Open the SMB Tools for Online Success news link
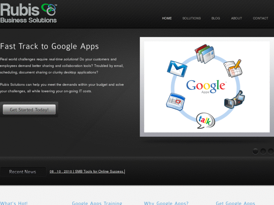Screen dimensions: 274x205 pos(87,172)
